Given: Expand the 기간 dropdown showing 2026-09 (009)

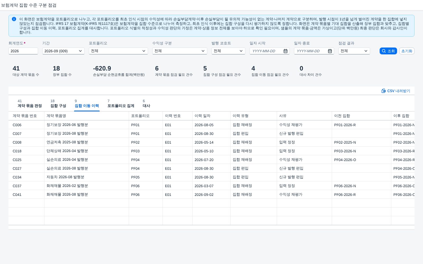Looking at the screenshot, I should (x=63, y=51).
